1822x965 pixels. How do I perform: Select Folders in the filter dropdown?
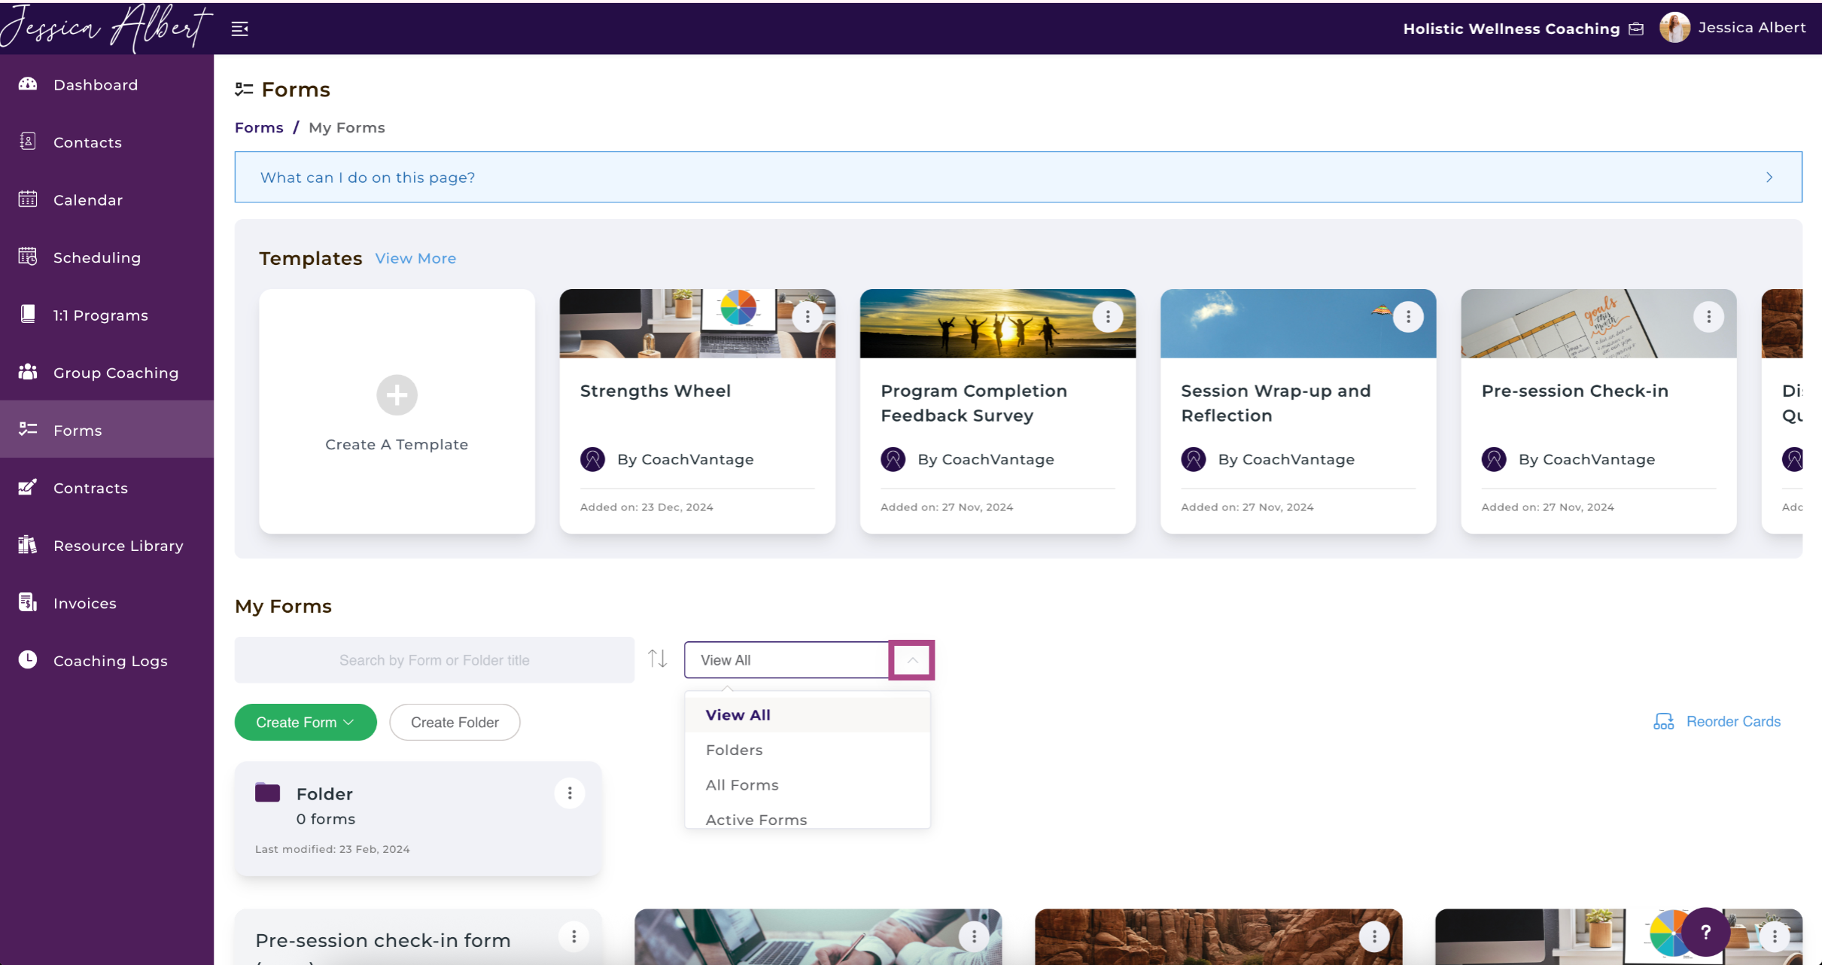[x=808, y=750]
